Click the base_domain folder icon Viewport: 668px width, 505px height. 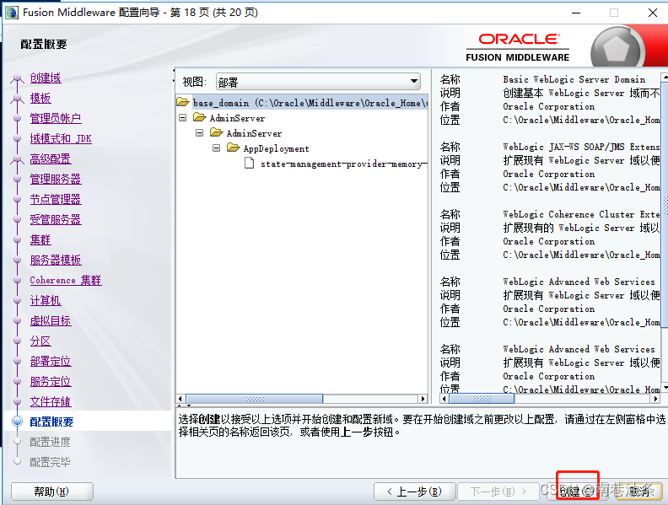[x=183, y=102]
